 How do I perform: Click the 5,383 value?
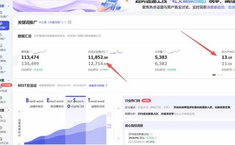click(x=161, y=57)
